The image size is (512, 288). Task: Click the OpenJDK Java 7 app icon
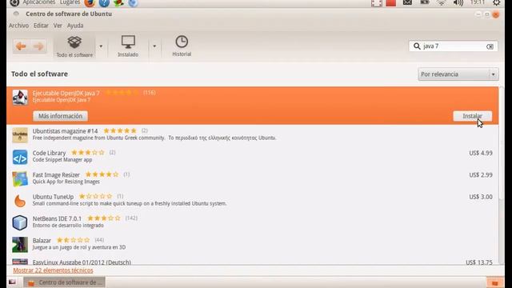[x=20, y=97]
